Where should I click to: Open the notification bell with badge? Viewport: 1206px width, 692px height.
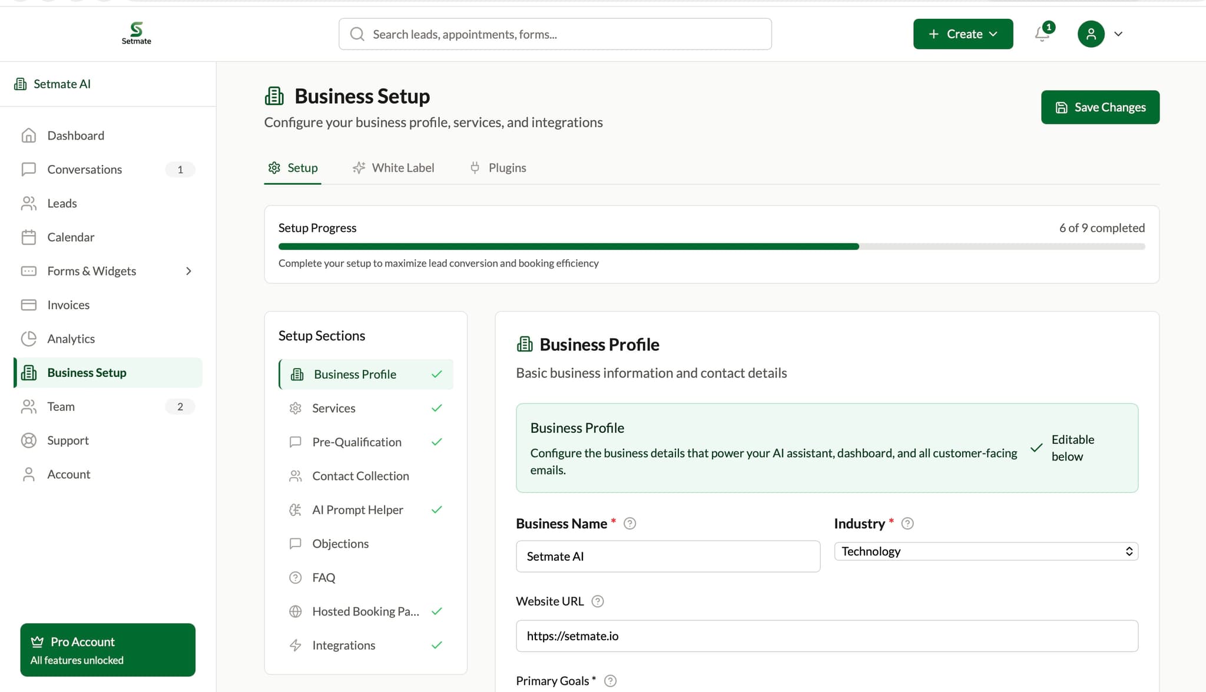pyautogui.click(x=1042, y=34)
